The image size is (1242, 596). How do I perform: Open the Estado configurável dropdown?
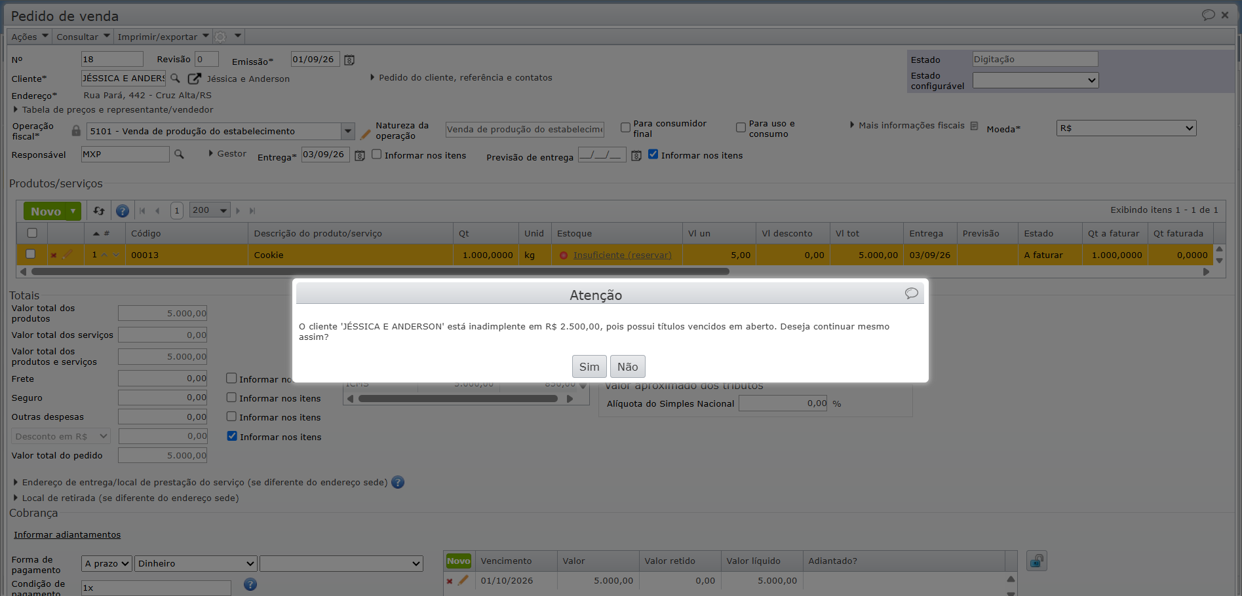1035,80
